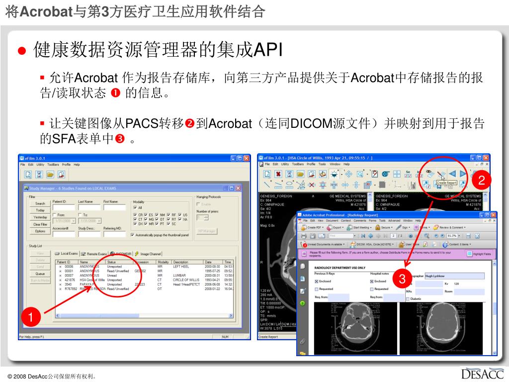Click the previous page diamond icon in Acrobat
Viewport: 509px width, 382px height.
pyautogui.click(x=370, y=236)
